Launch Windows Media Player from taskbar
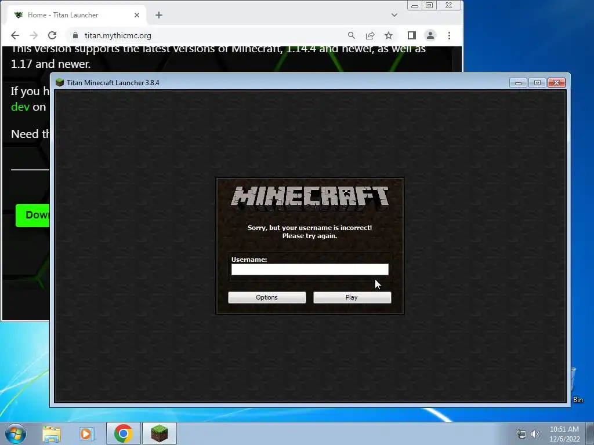The width and height of the screenshot is (594, 445). click(86, 433)
